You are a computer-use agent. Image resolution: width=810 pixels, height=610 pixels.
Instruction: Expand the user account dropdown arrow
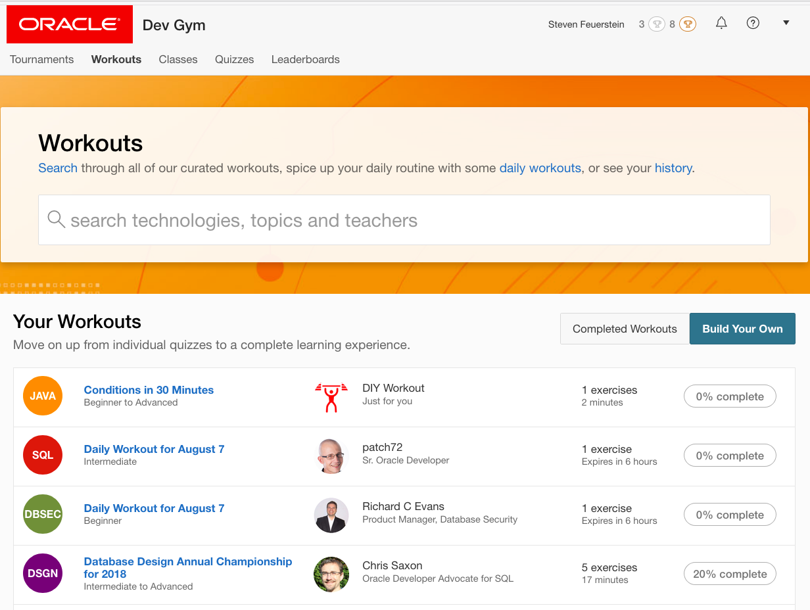(x=786, y=23)
